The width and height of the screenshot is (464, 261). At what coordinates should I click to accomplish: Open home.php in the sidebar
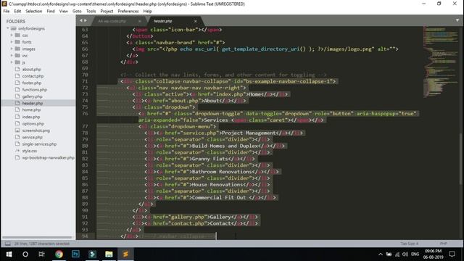(x=31, y=109)
